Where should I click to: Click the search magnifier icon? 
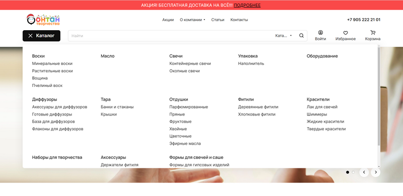(x=301, y=36)
